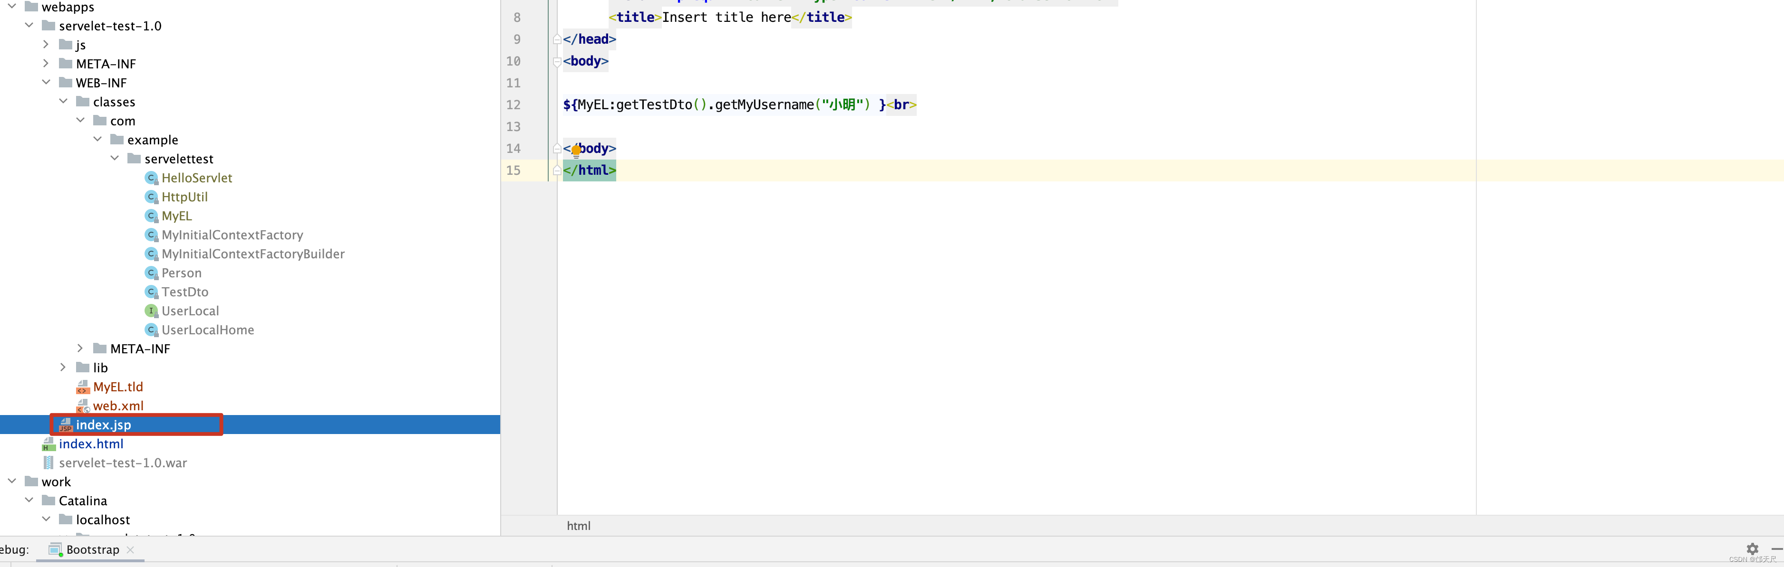The image size is (1784, 567).
Task: Toggle code fold at closing html line 15
Action: coord(557,171)
